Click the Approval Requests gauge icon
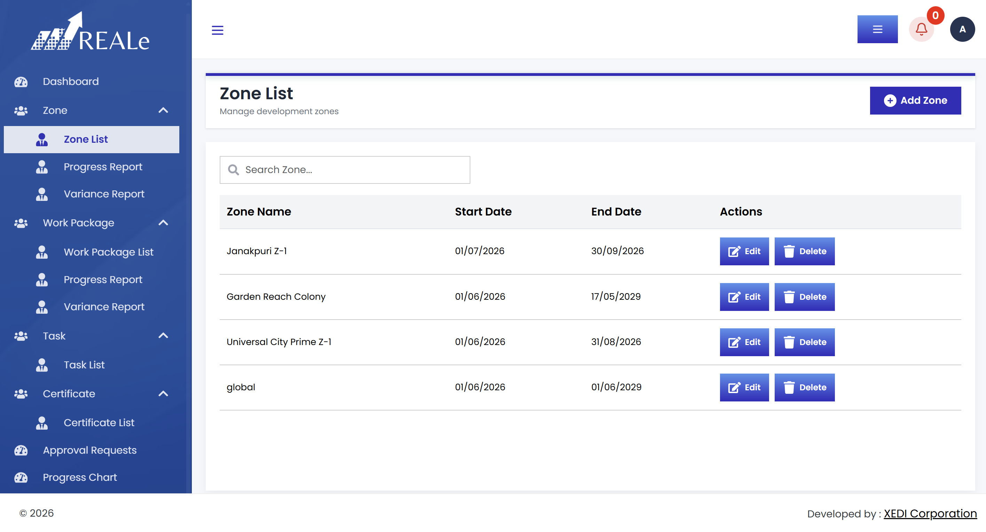Image resolution: width=986 pixels, height=532 pixels. (21, 451)
